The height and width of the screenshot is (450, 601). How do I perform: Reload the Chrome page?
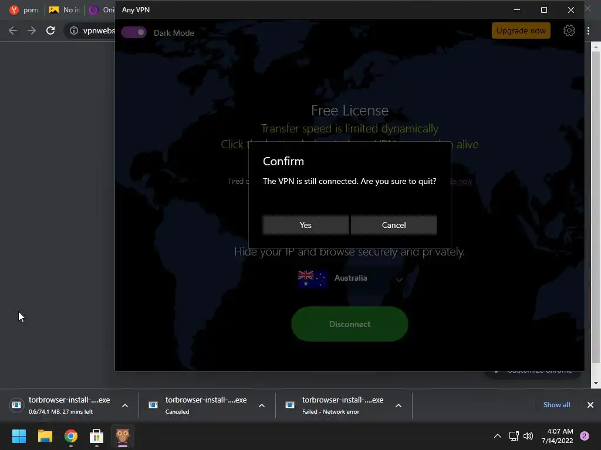tap(50, 30)
